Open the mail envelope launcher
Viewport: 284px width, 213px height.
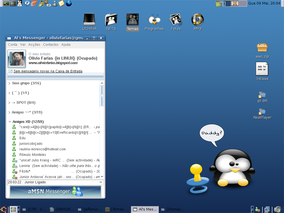(61, 3)
